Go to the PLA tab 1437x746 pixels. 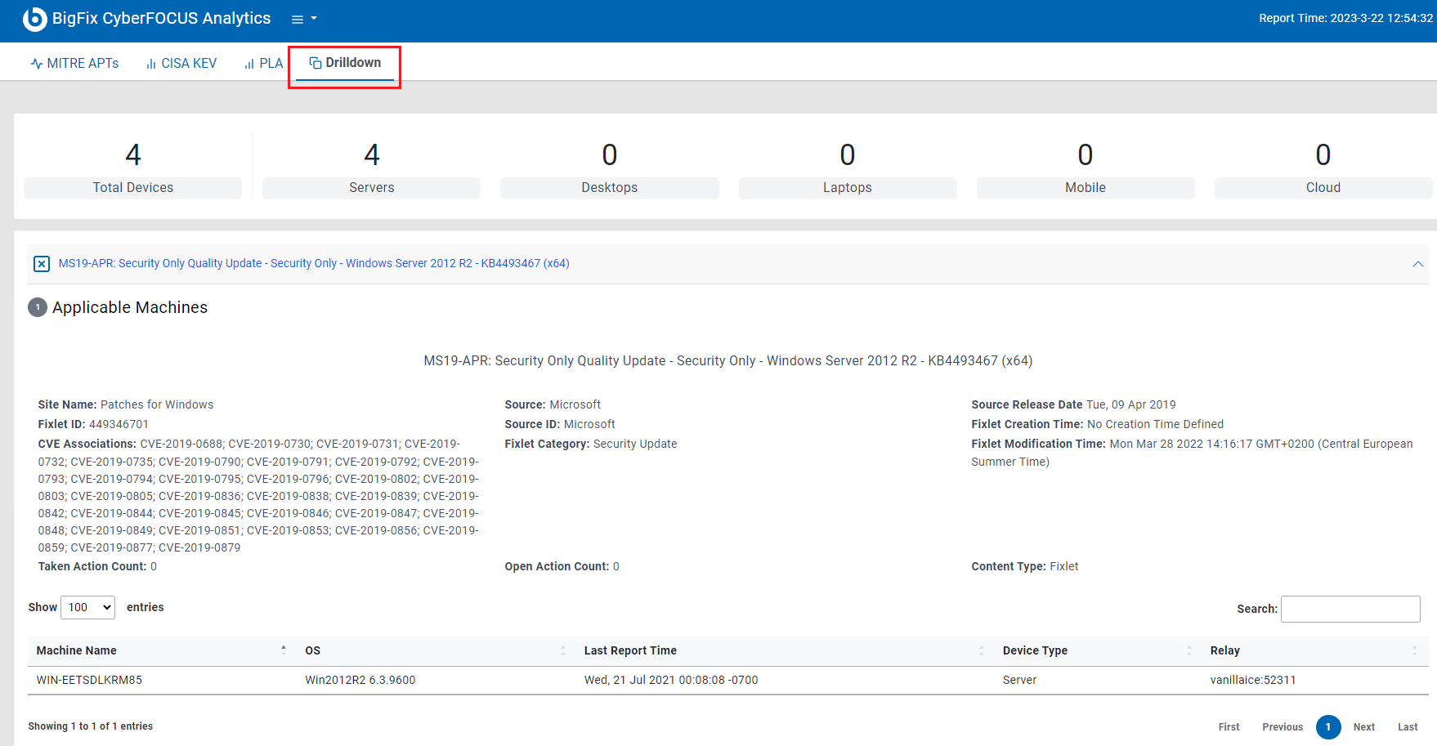pyautogui.click(x=263, y=64)
